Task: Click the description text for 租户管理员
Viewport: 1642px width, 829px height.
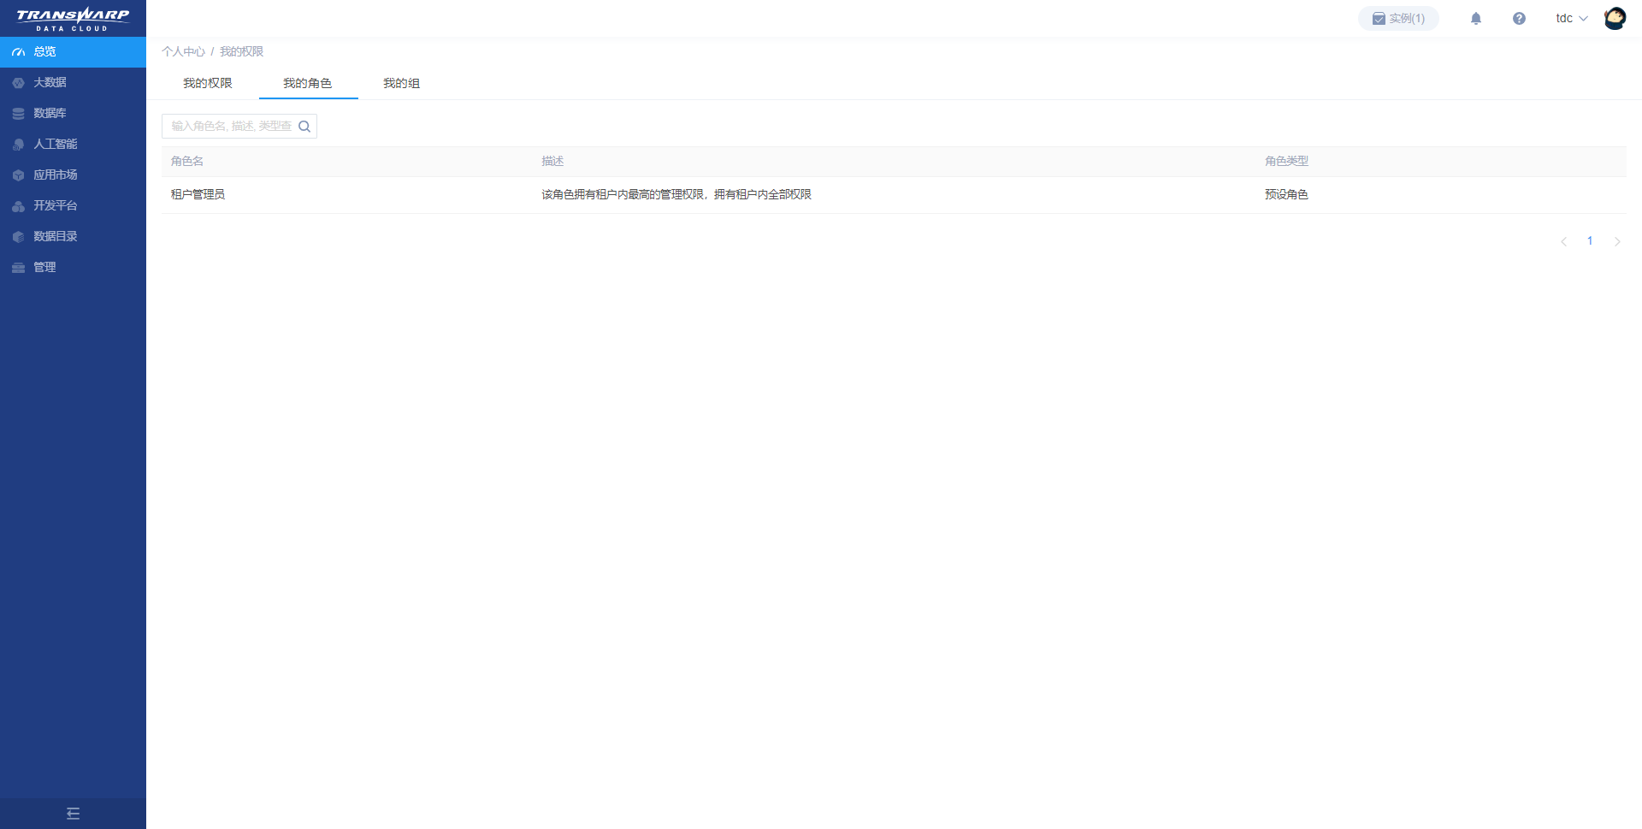Action: click(x=676, y=195)
